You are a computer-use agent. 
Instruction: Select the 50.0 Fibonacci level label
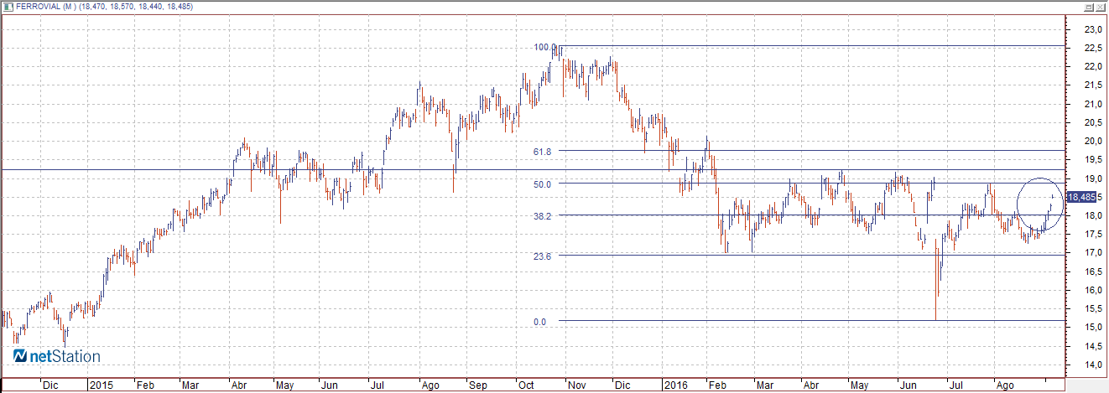(541, 184)
